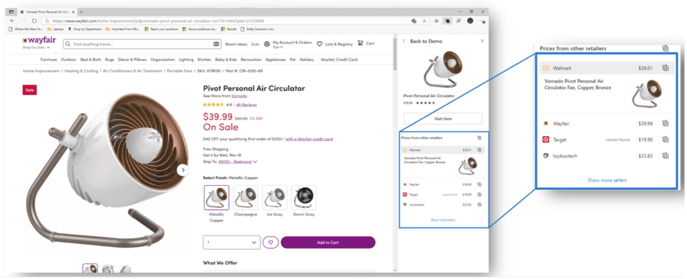Add product to favorites with heart button
Image resolution: width=687 pixels, height=279 pixels.
[x=270, y=242]
